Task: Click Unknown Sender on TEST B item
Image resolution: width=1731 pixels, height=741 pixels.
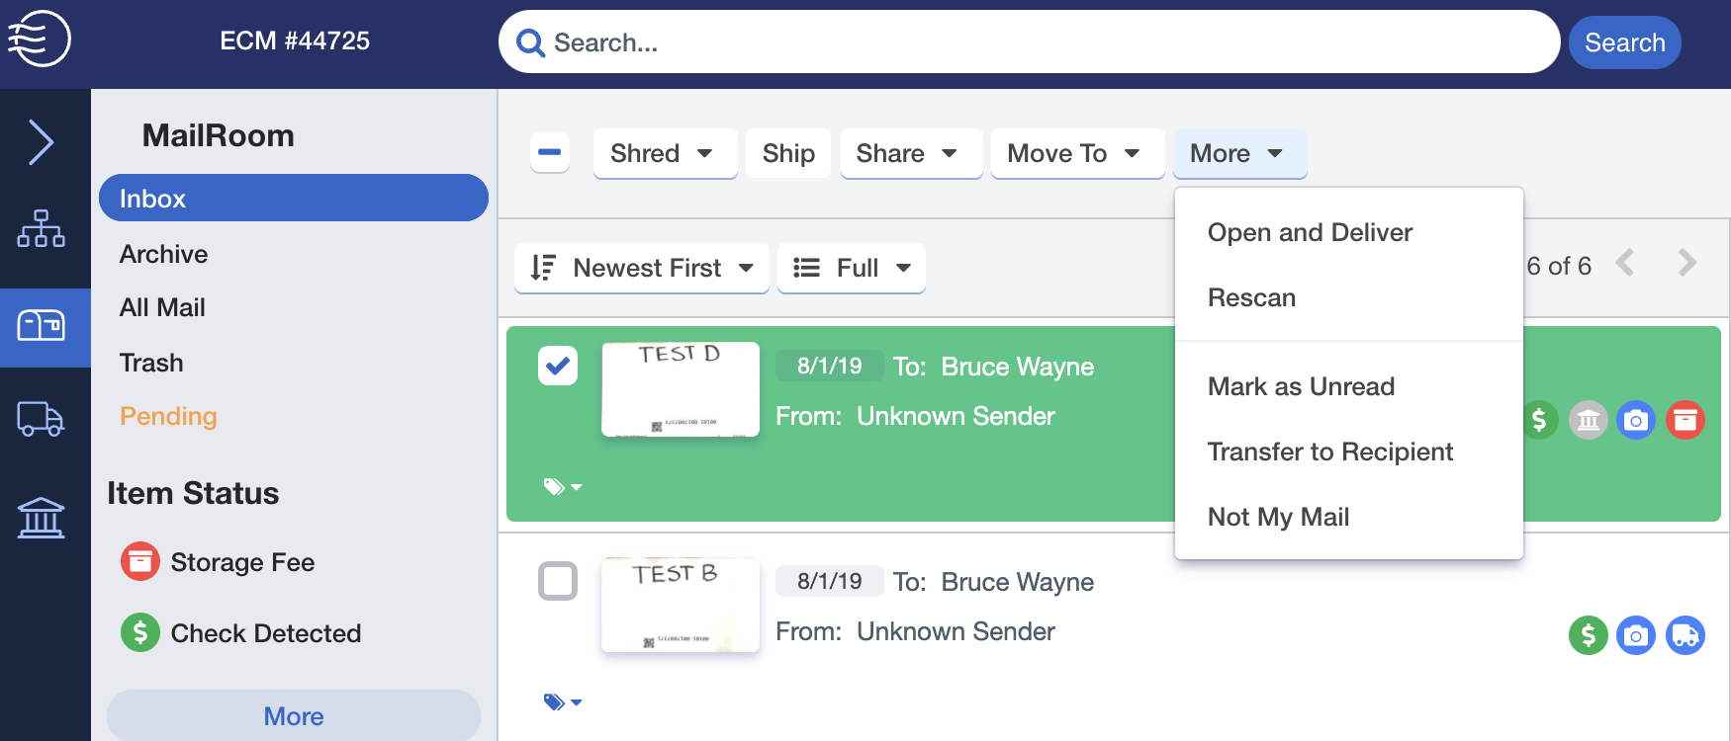Action: (x=956, y=631)
